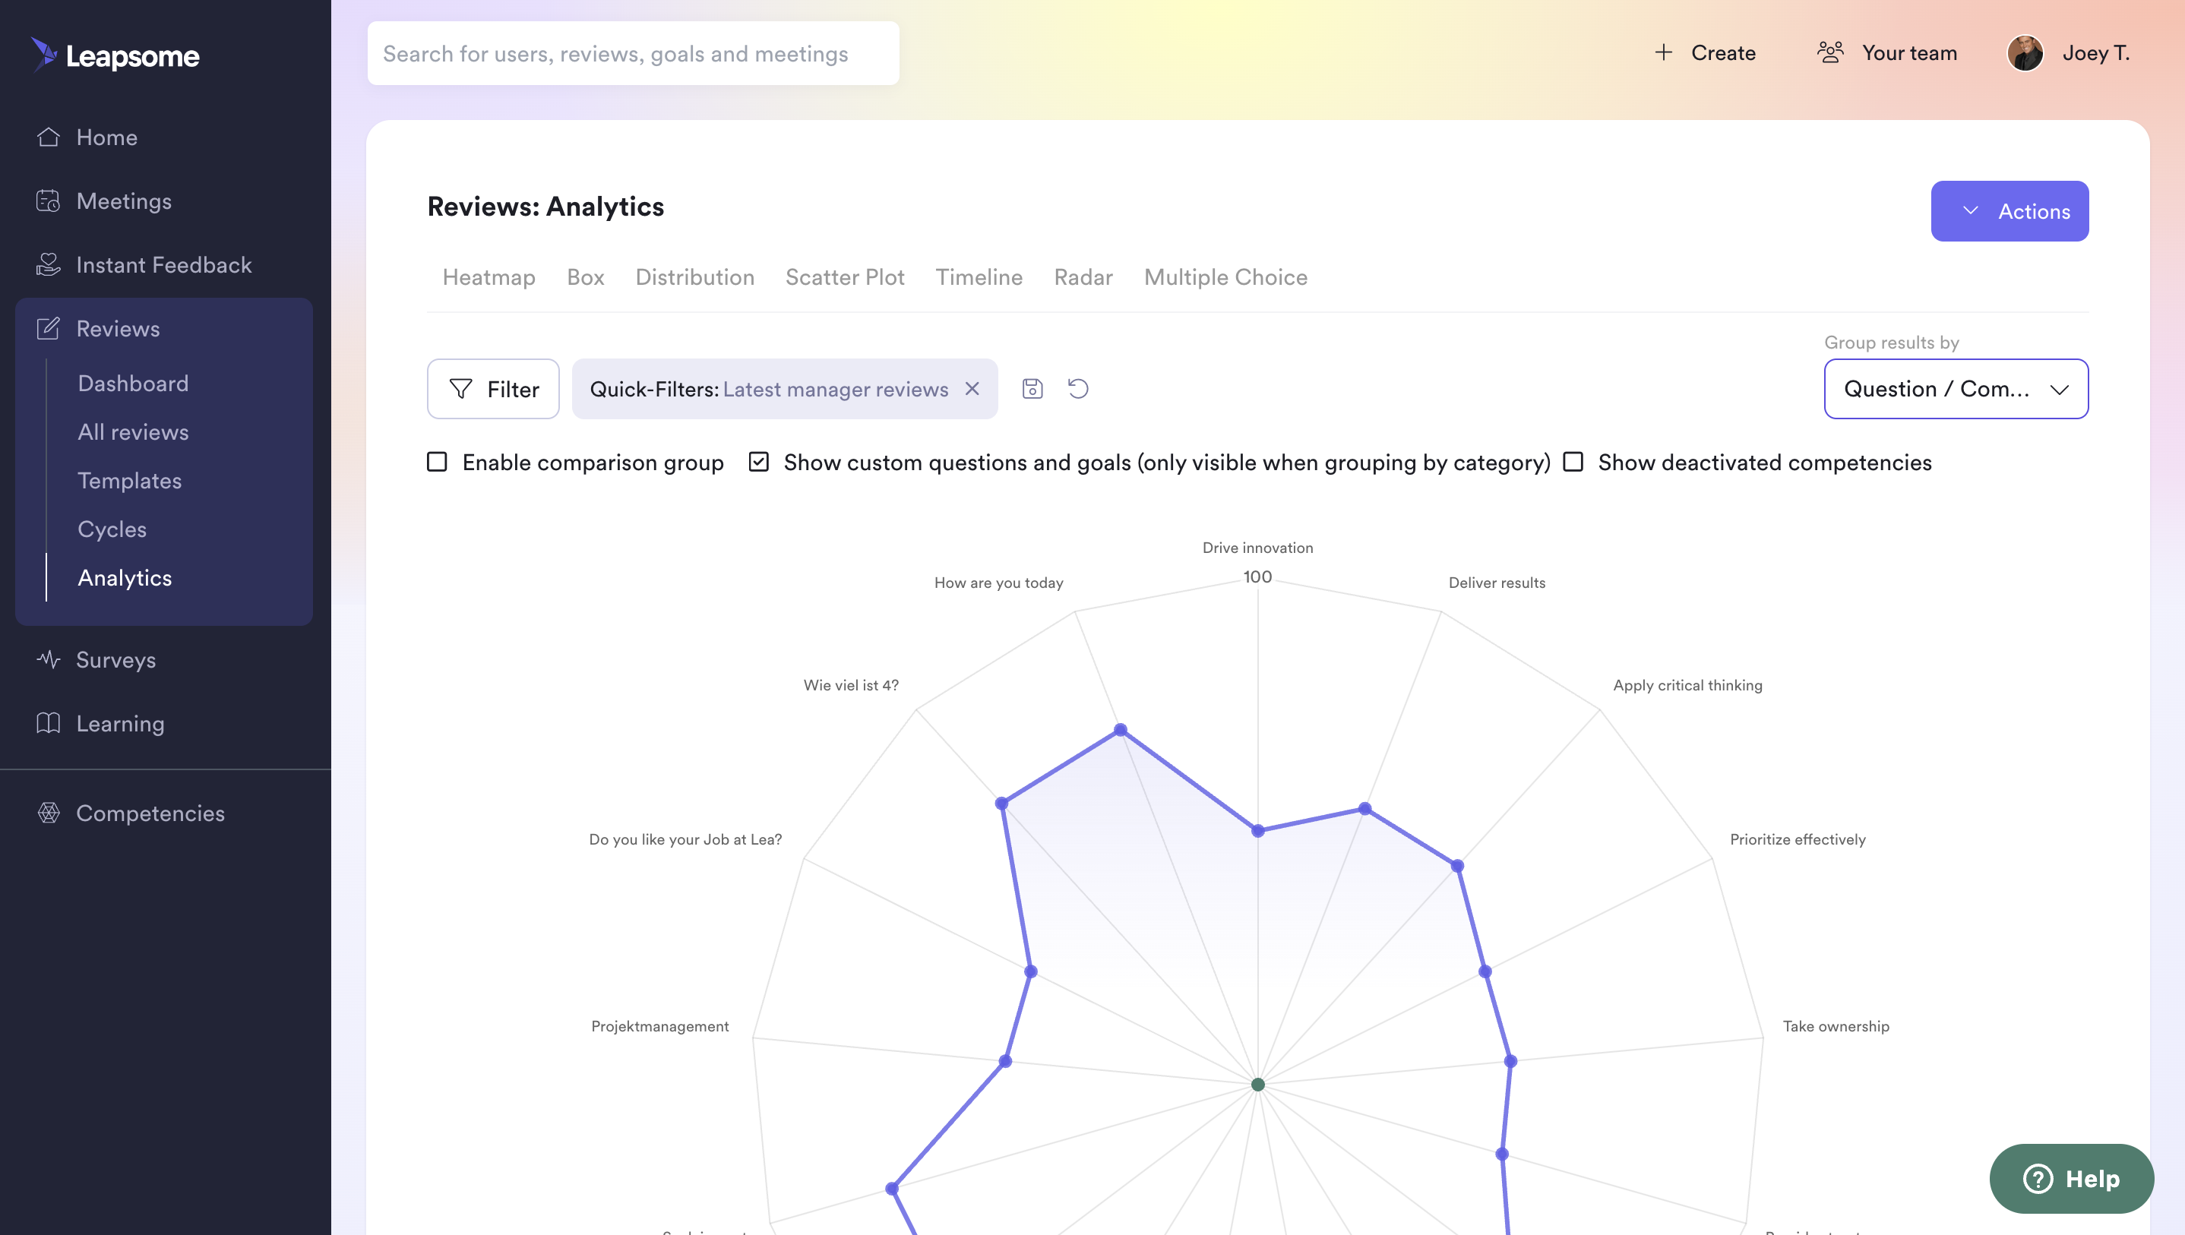The height and width of the screenshot is (1235, 2185).
Task: Click the Filter button
Action: click(493, 388)
